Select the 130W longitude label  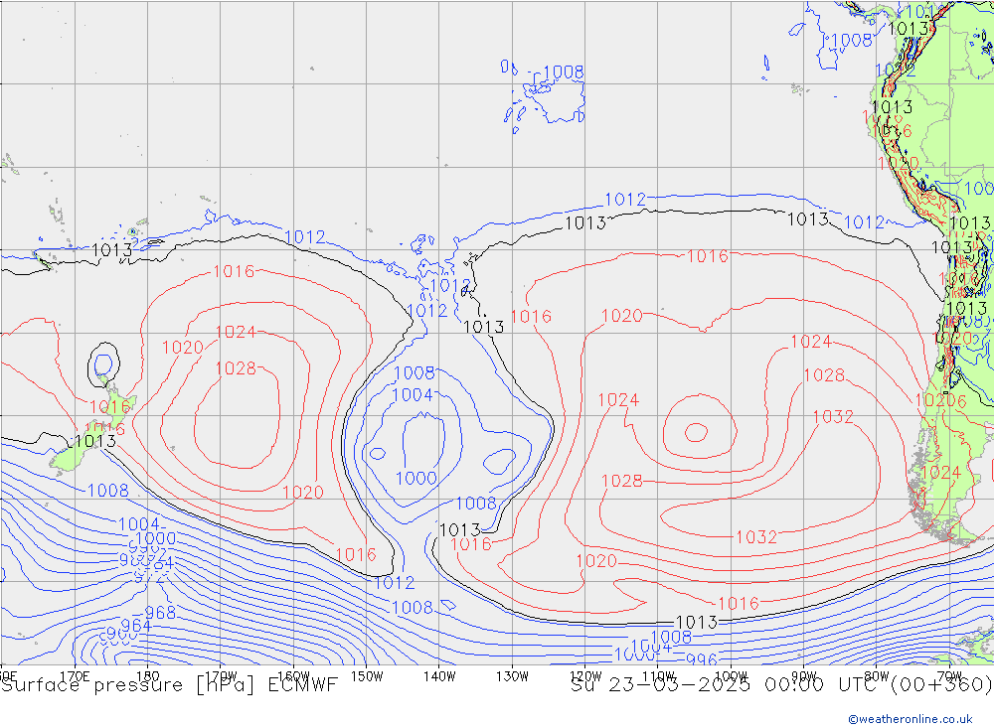(x=512, y=676)
